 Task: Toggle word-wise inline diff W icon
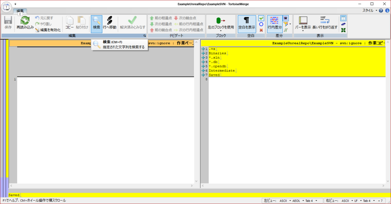pos(286,18)
